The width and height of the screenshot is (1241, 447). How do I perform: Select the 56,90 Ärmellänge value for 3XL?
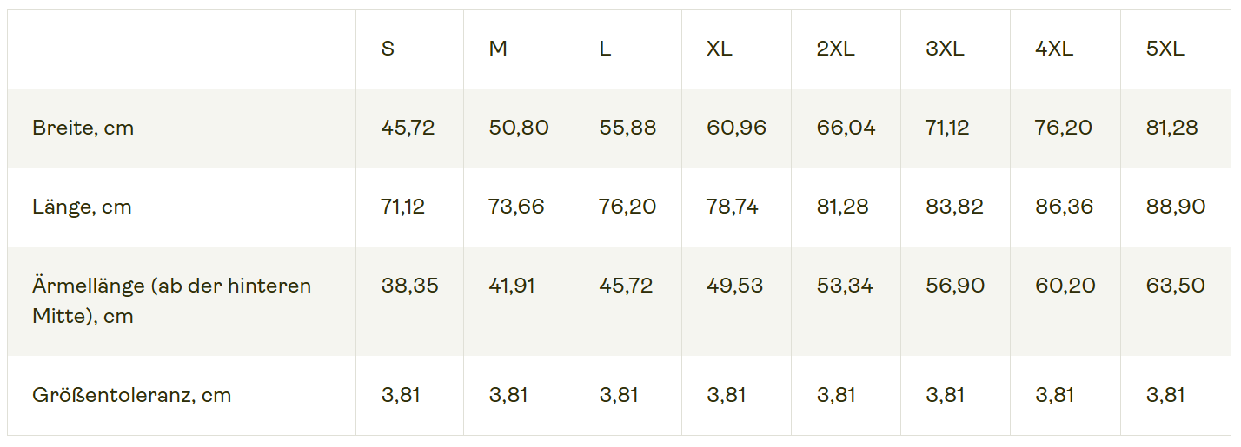[x=955, y=286]
